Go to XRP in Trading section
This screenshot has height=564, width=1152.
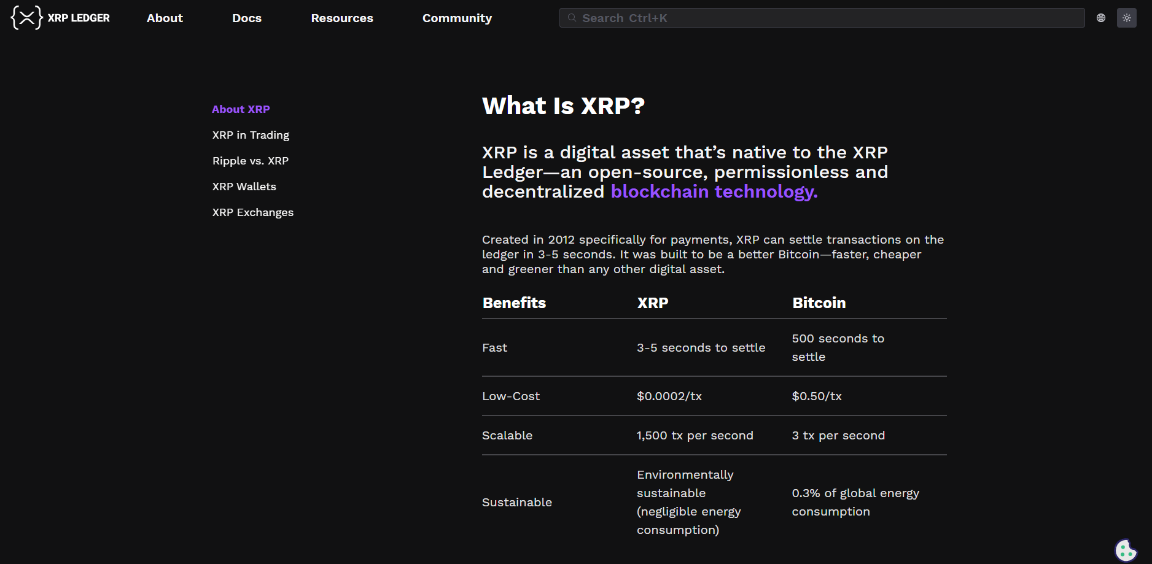click(x=251, y=135)
